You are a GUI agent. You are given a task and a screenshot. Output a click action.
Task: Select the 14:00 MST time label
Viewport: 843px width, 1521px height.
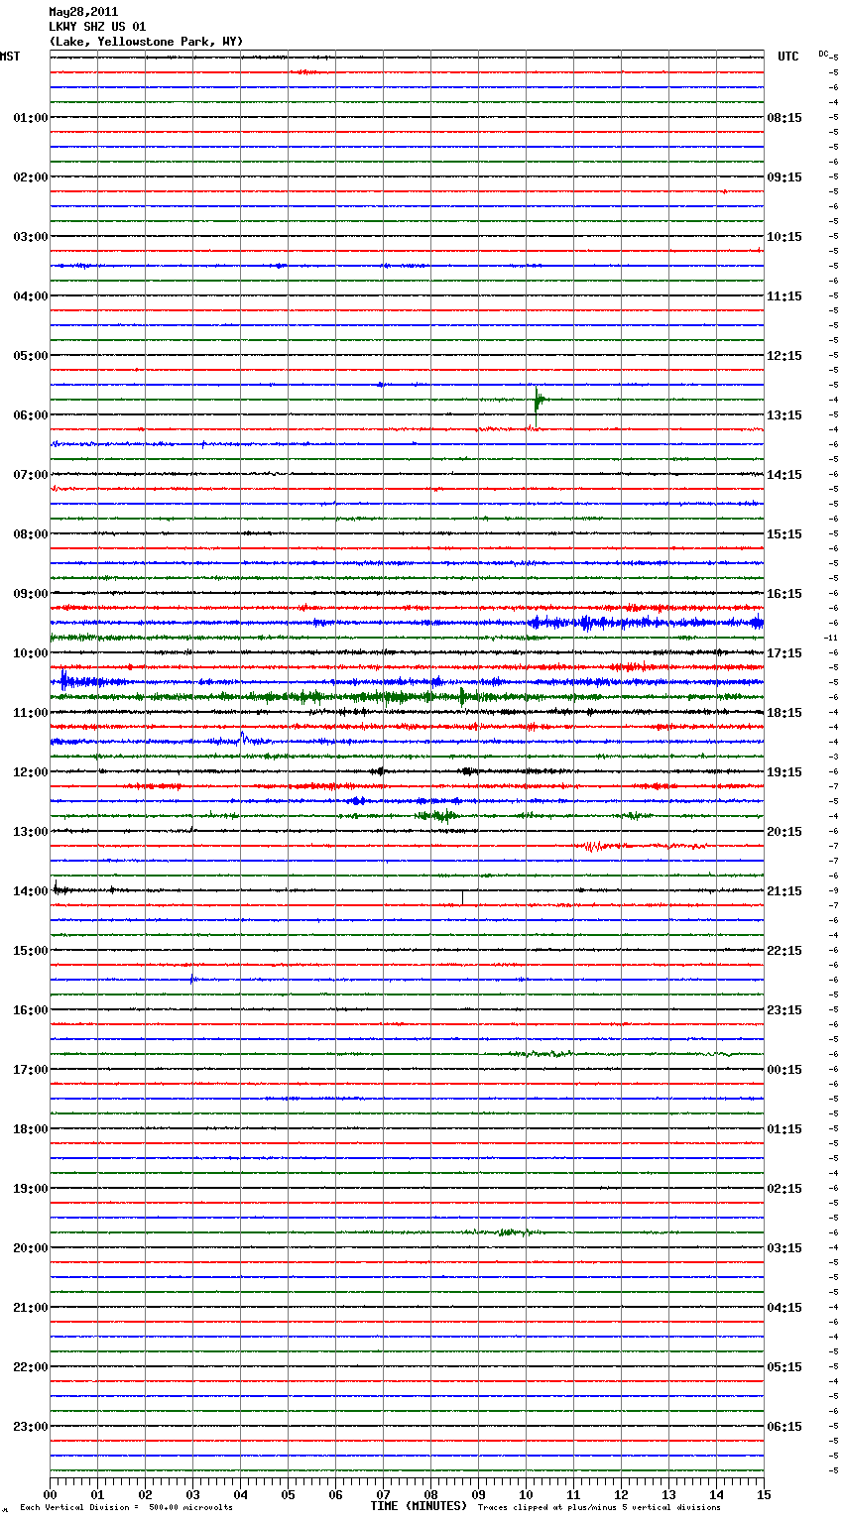[31, 891]
